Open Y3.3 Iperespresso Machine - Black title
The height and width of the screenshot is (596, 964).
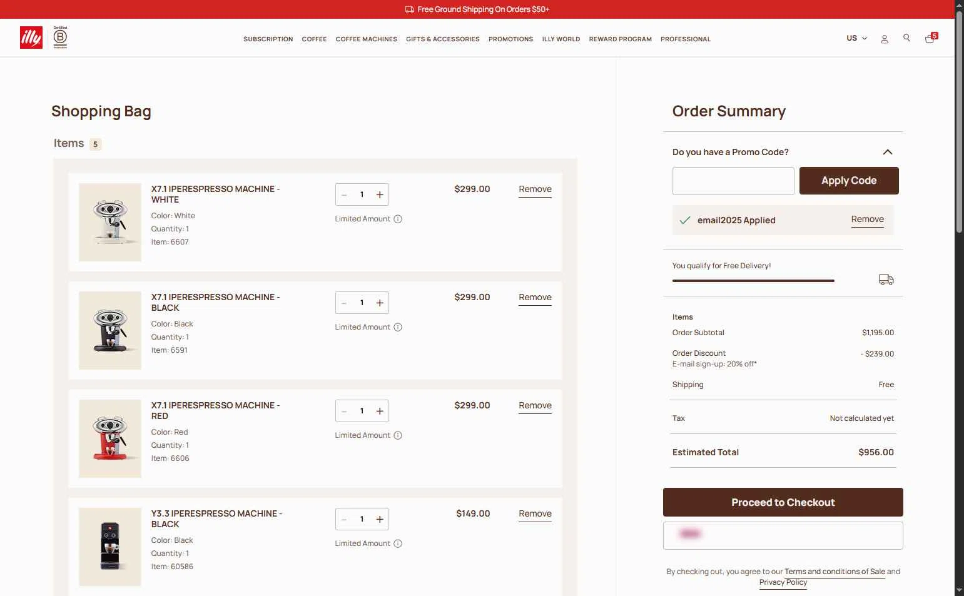(x=216, y=519)
